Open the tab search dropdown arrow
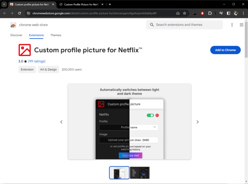This screenshot has height=184, width=248. (x=4, y=5)
